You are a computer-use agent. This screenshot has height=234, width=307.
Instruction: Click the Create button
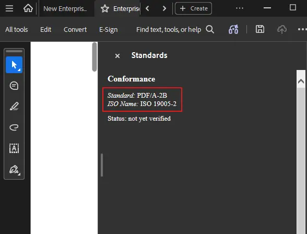pyautogui.click(x=193, y=8)
